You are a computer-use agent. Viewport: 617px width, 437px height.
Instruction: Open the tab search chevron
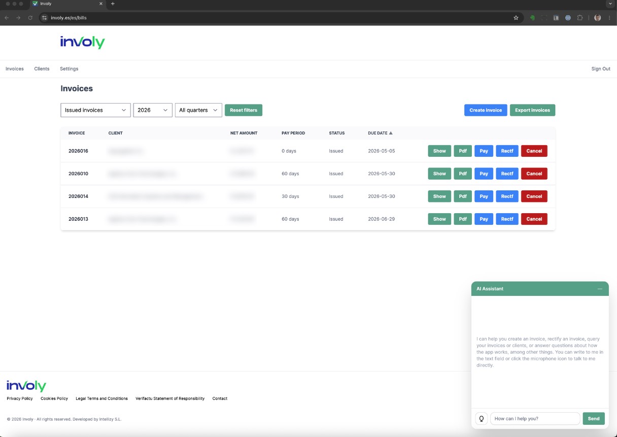pos(610,4)
